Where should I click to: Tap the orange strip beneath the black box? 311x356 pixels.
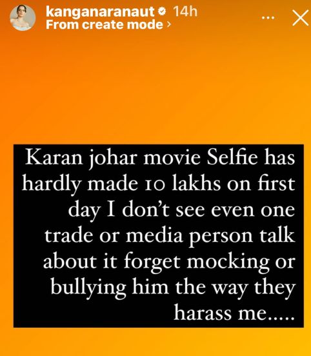[155, 342]
